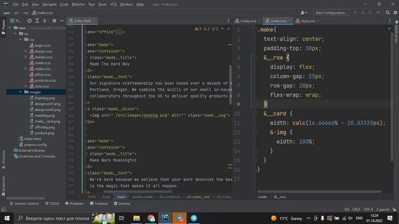Open the TODO tool window
399x224 pixels.
pyautogui.click(x=52, y=203)
